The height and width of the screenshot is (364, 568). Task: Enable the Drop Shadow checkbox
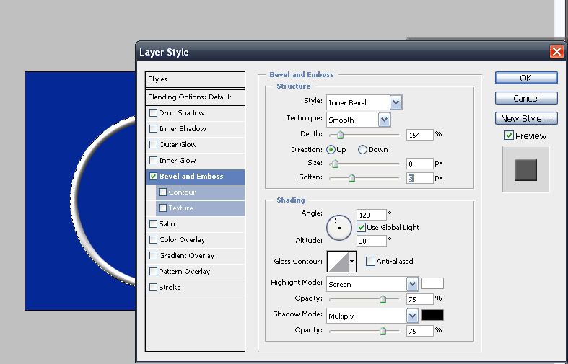(153, 113)
